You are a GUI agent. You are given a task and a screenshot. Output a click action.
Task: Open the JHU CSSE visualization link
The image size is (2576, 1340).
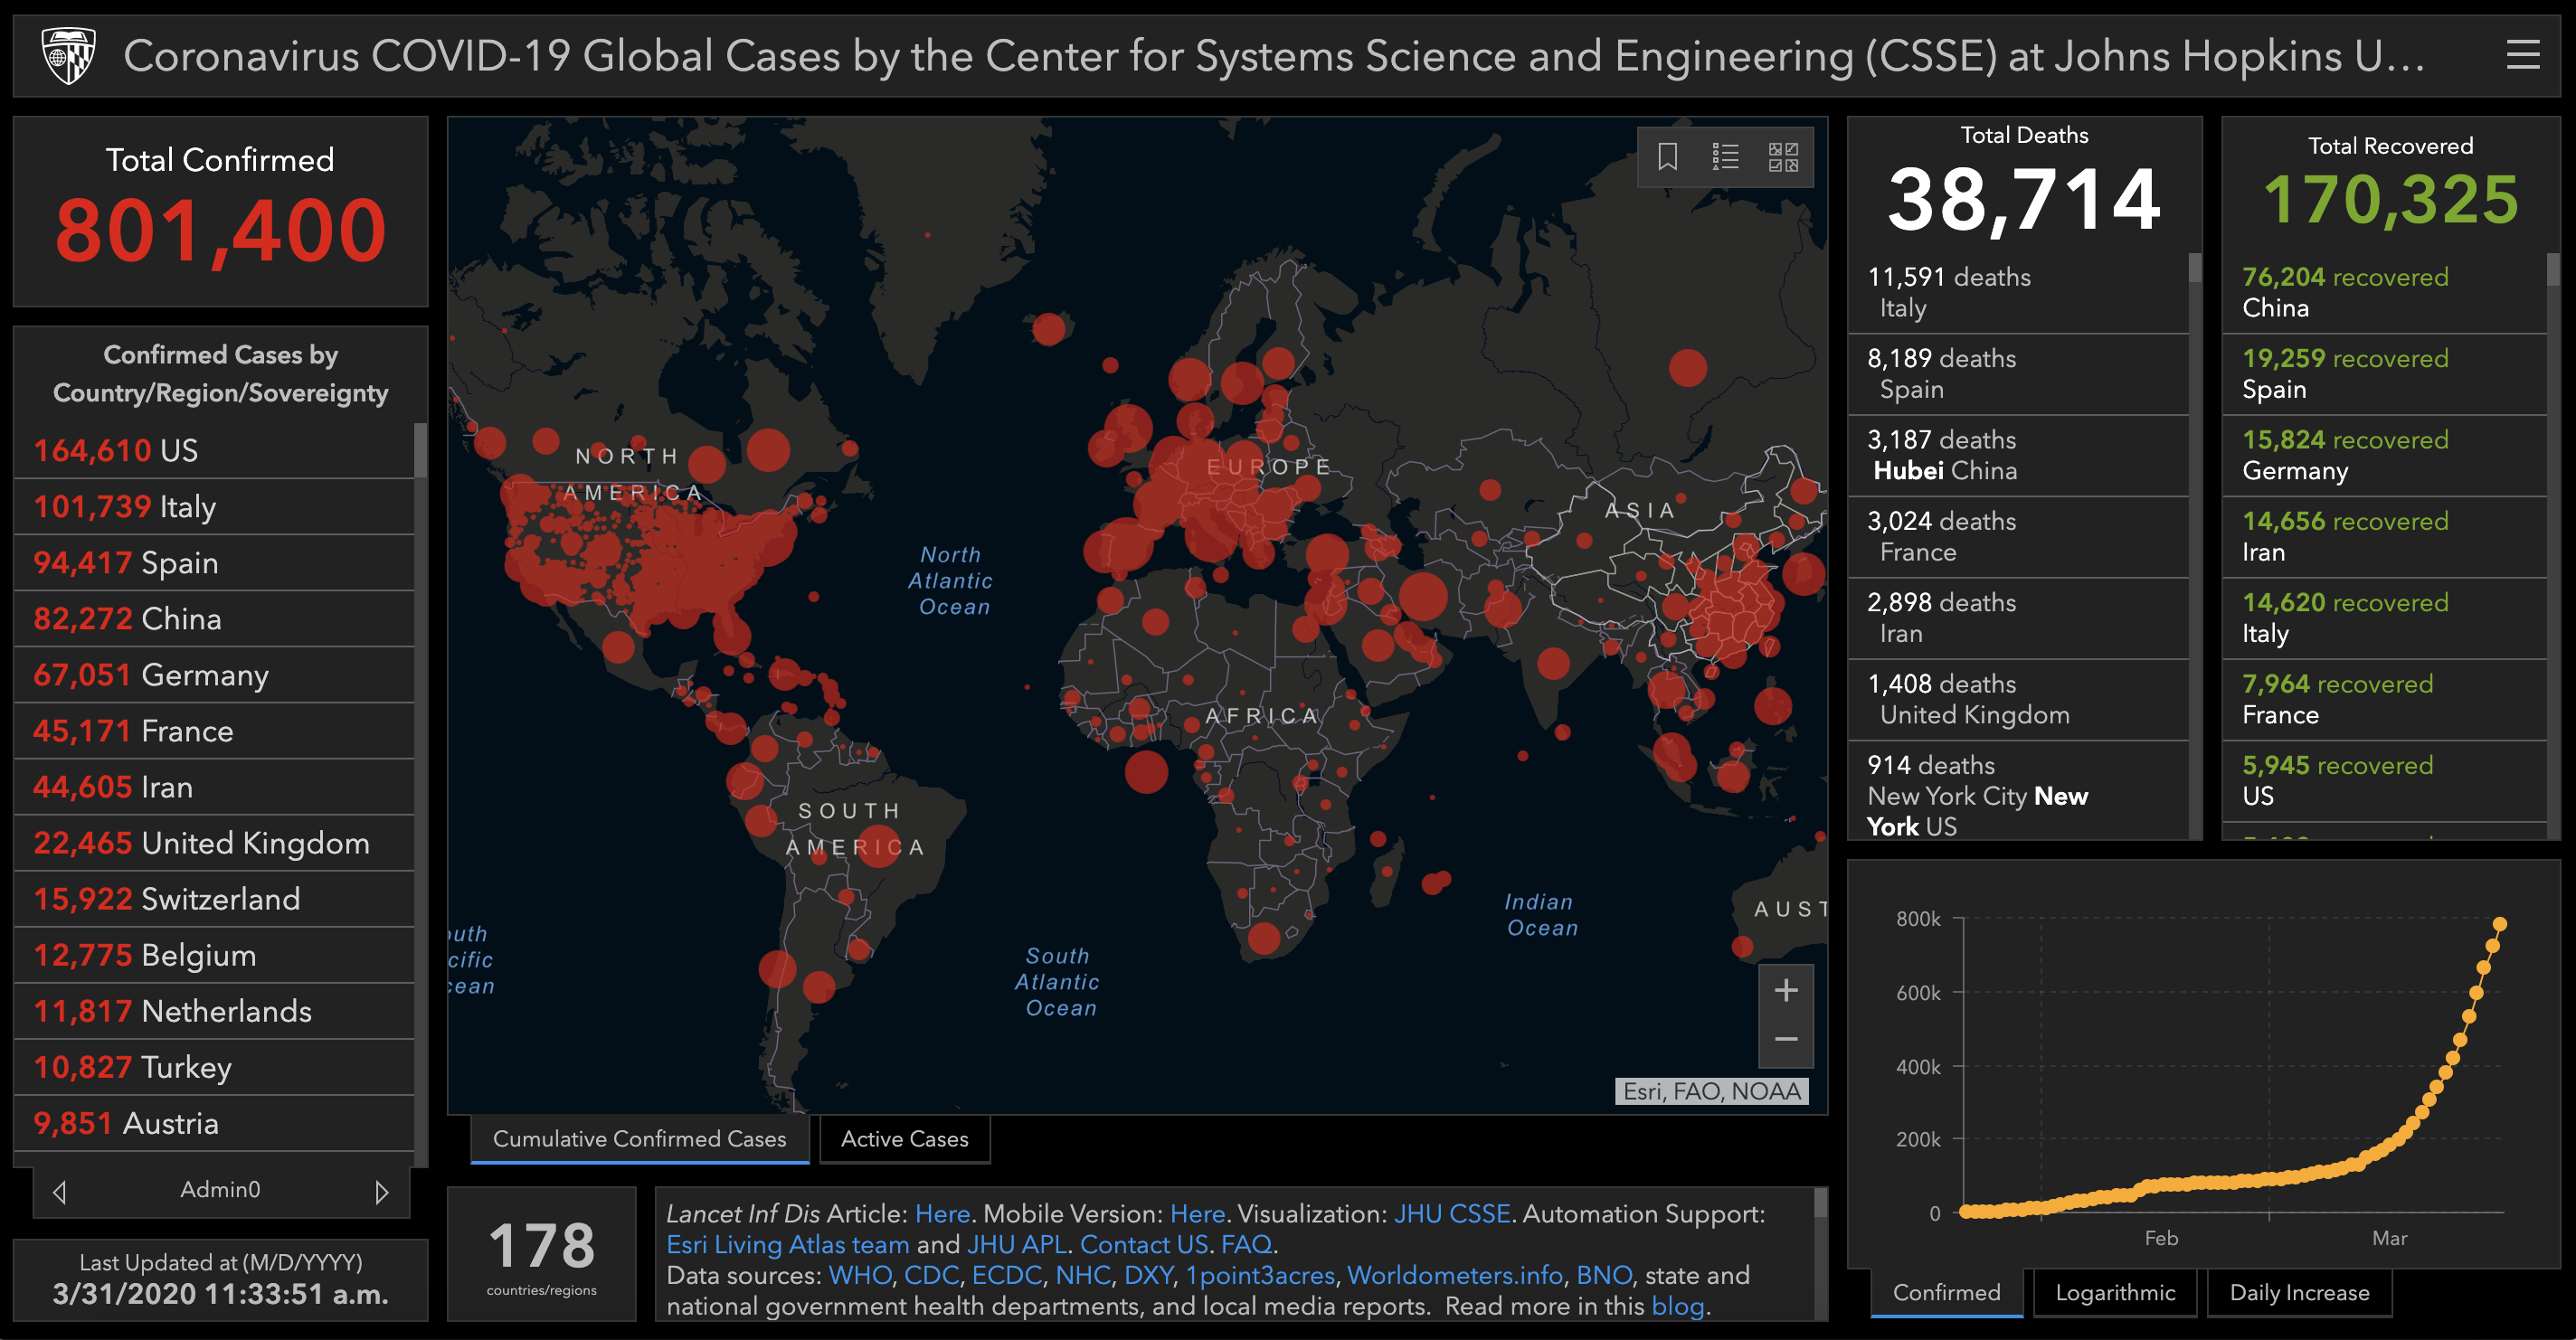1451,1214
